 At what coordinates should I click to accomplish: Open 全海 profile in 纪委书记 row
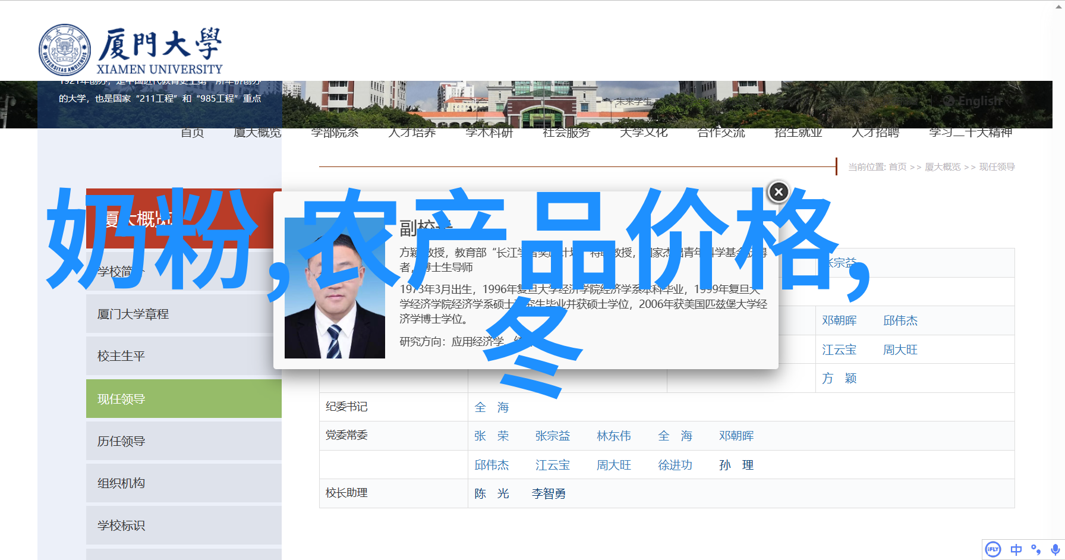[x=491, y=407]
